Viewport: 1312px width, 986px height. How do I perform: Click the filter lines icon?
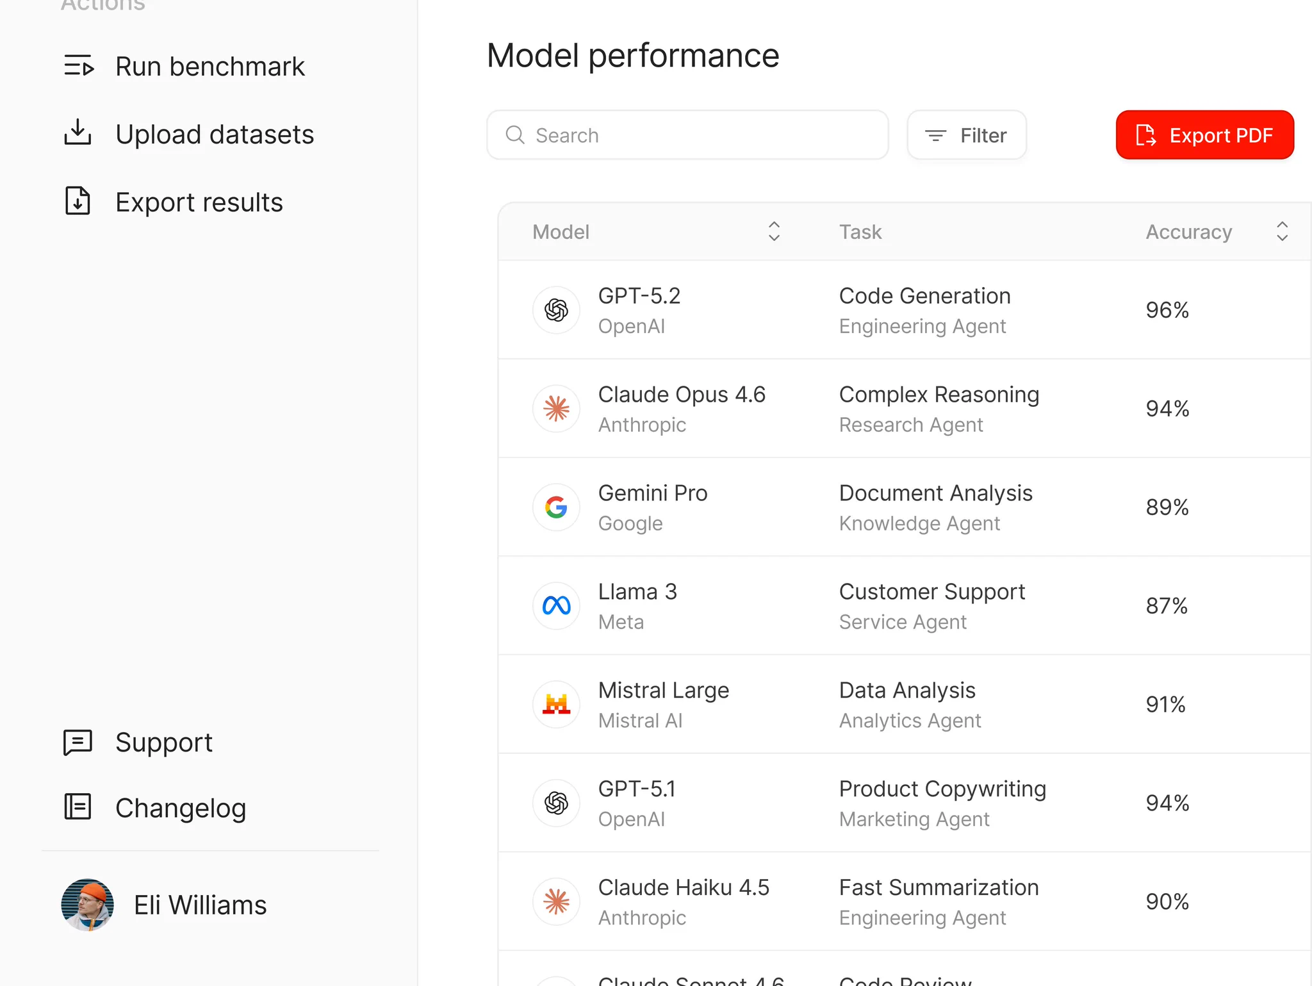936,135
